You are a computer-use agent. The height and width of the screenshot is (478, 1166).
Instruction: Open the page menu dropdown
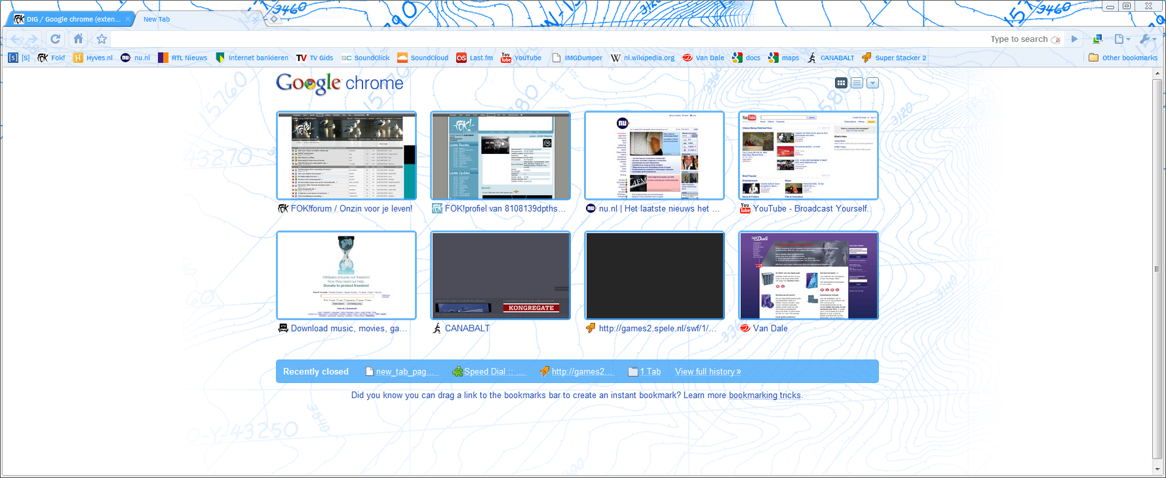(x=1122, y=39)
